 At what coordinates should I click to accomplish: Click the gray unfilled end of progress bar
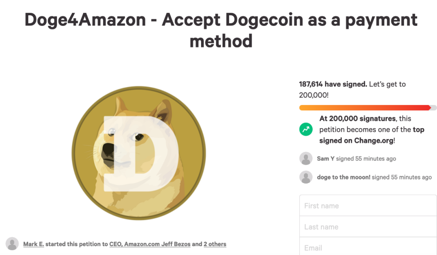434,107
